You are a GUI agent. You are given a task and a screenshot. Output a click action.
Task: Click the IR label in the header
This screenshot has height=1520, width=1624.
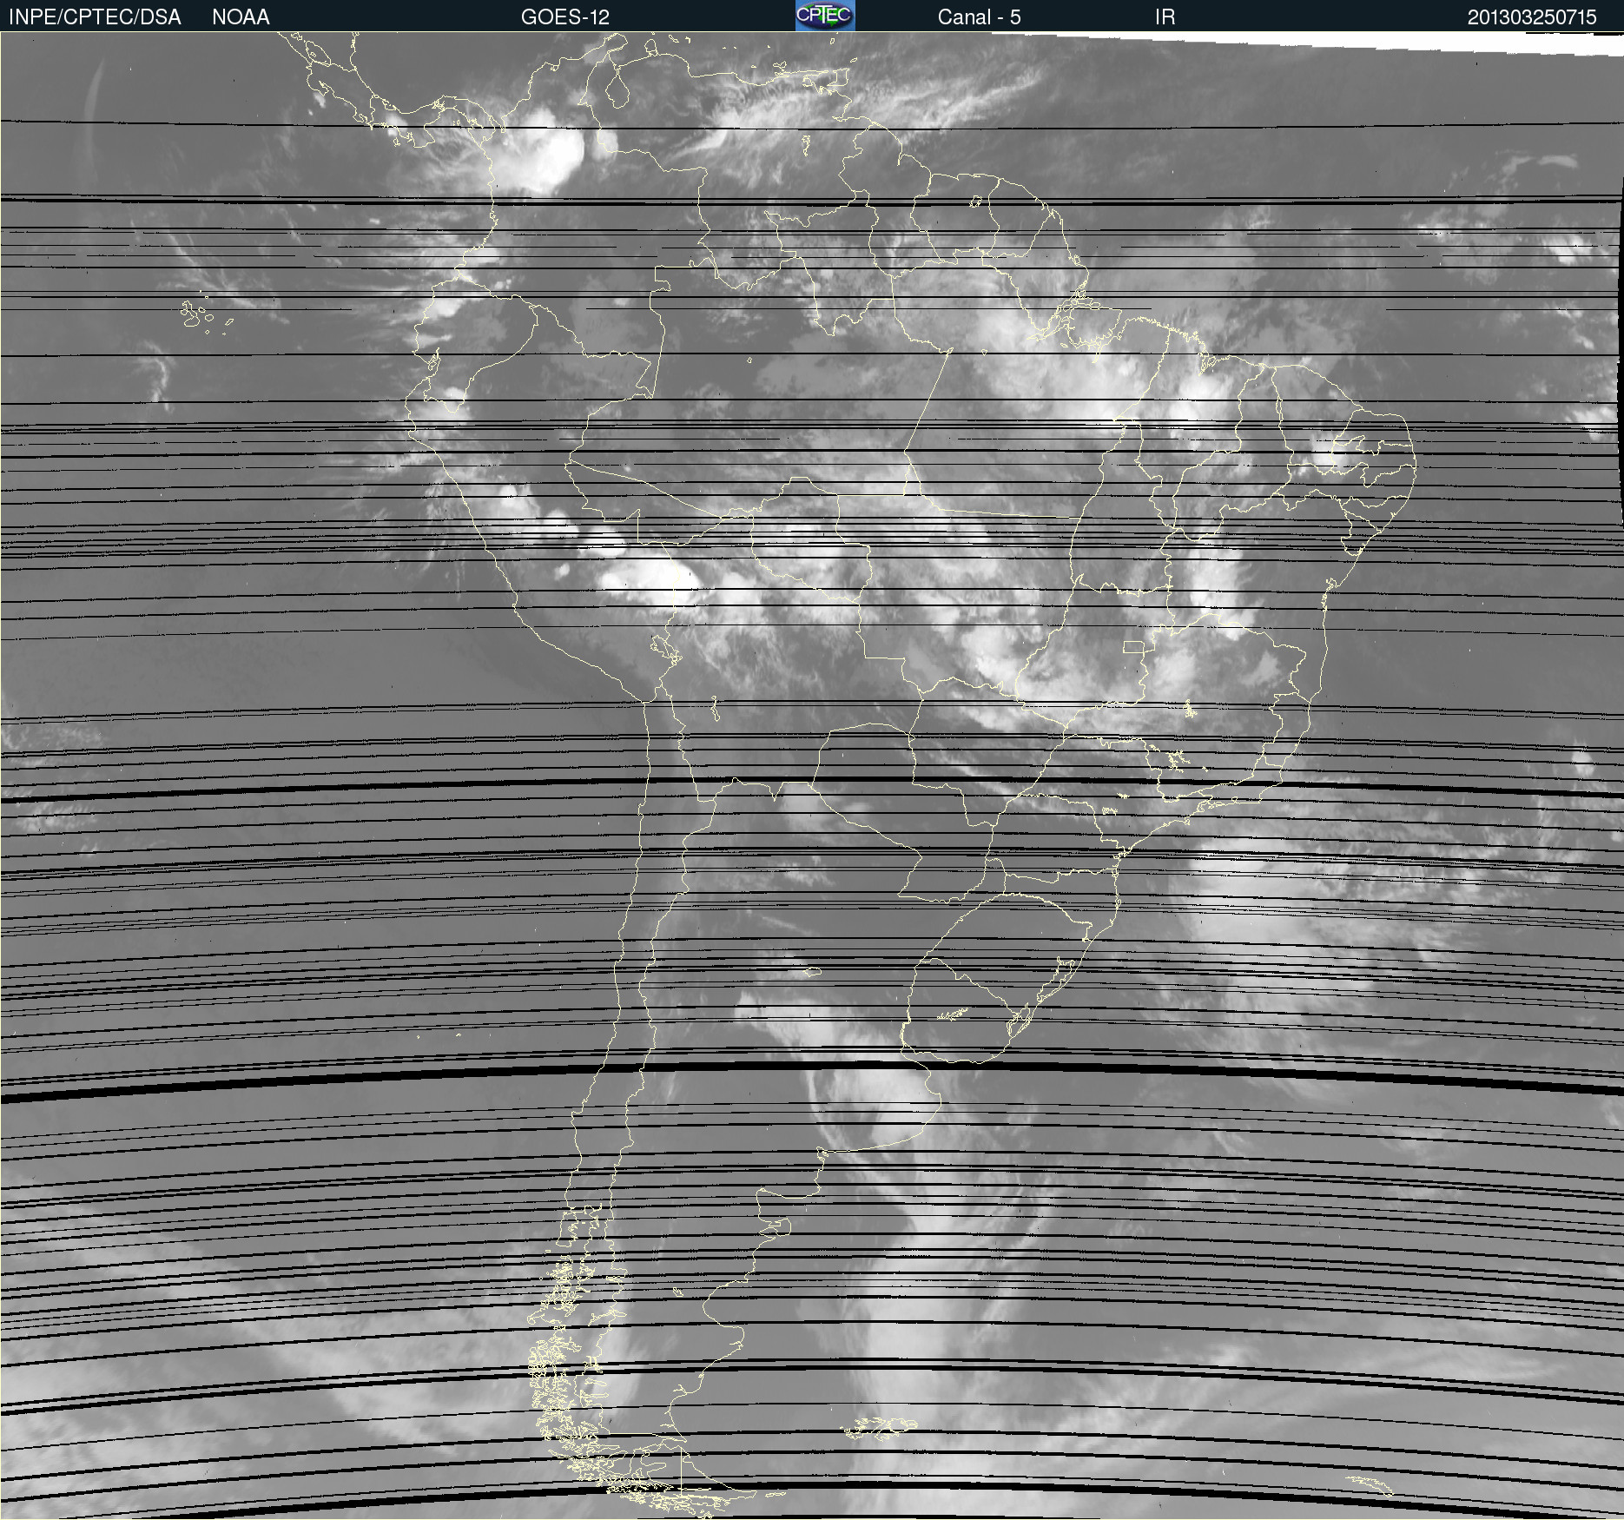tap(1165, 17)
